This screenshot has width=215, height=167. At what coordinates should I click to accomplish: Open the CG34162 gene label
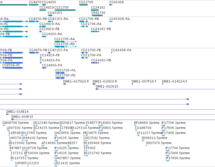pos(98,7)
